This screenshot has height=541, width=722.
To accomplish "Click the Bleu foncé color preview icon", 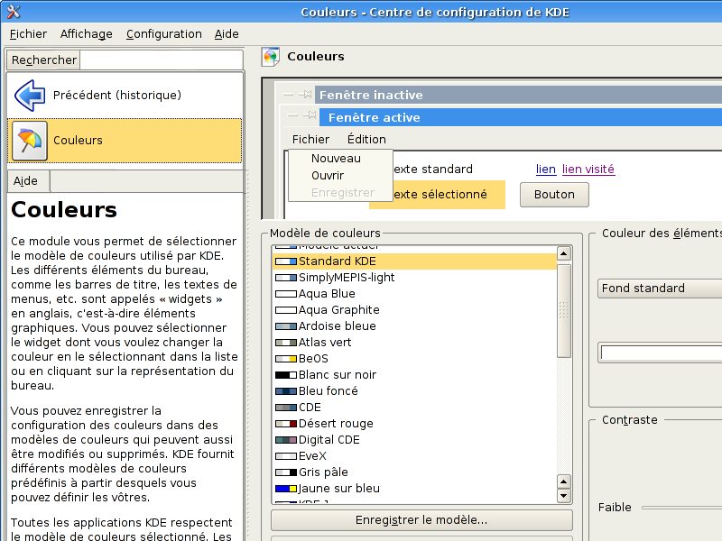I will (286, 391).
